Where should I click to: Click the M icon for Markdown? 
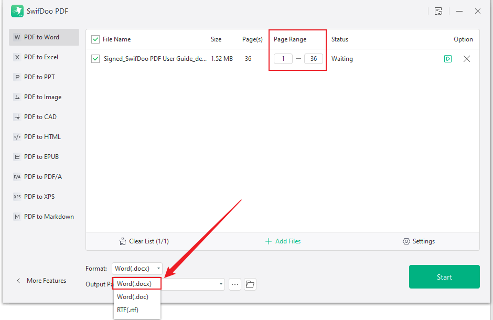click(17, 217)
